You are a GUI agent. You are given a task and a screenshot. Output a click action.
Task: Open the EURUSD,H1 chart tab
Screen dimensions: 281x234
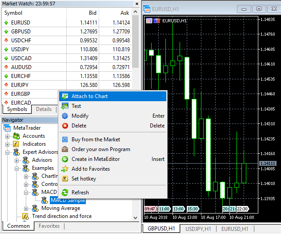[x=235, y=229]
